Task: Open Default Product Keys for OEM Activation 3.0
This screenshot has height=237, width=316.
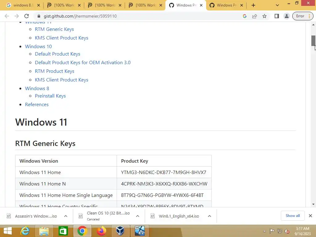Action: (x=83, y=62)
